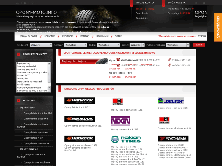Click red arrow icon beside Słownik Techniczny

click(18, 54)
